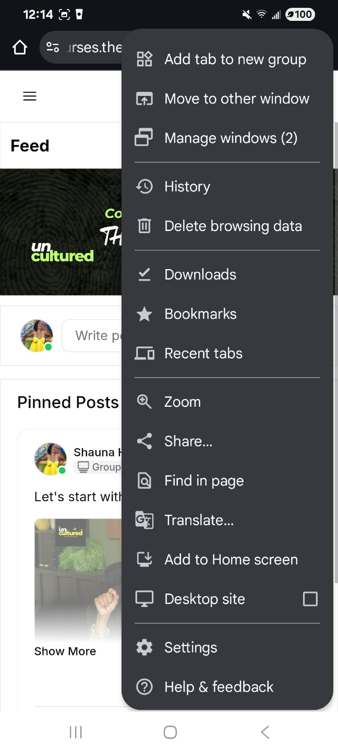Click the Translate icon
The width and height of the screenshot is (338, 751).
pyautogui.click(x=144, y=520)
